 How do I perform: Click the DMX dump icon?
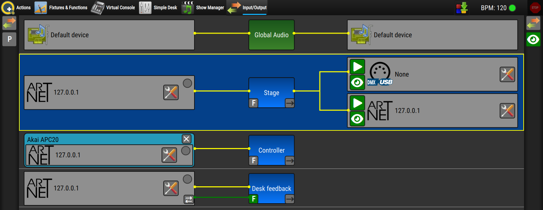pos(462,8)
